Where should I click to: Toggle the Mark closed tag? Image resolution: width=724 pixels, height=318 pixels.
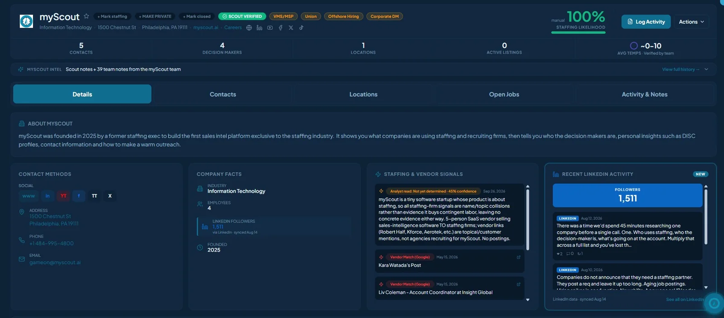point(197,16)
